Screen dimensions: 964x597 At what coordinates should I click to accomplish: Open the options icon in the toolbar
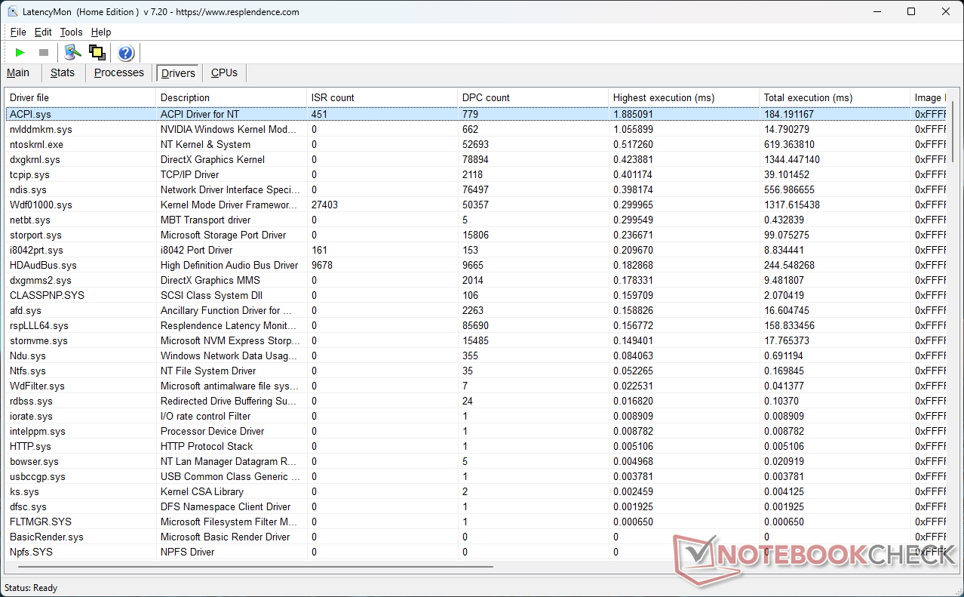pyautogui.click(x=72, y=52)
